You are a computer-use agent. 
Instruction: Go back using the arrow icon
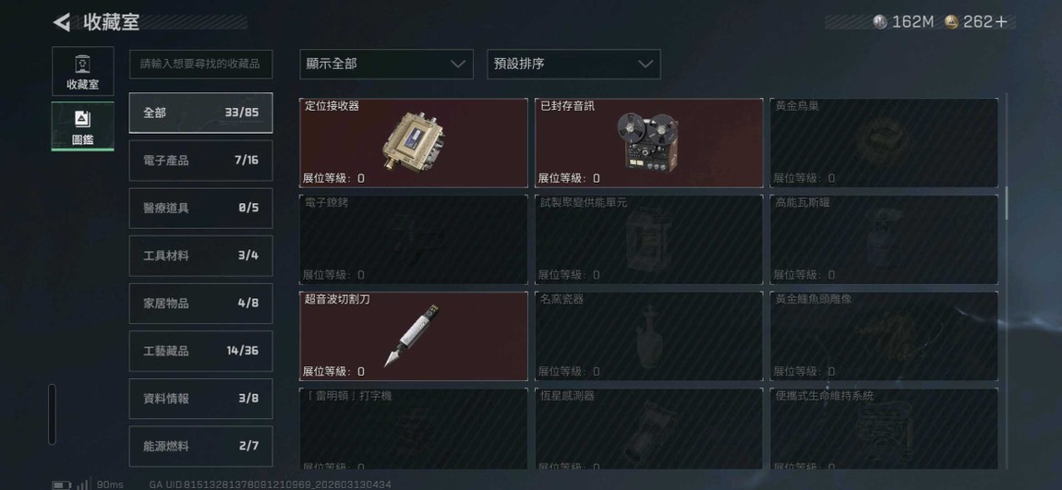coord(62,22)
